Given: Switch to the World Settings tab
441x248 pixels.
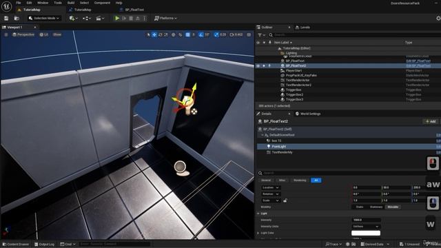Looking at the screenshot, I should (308, 114).
